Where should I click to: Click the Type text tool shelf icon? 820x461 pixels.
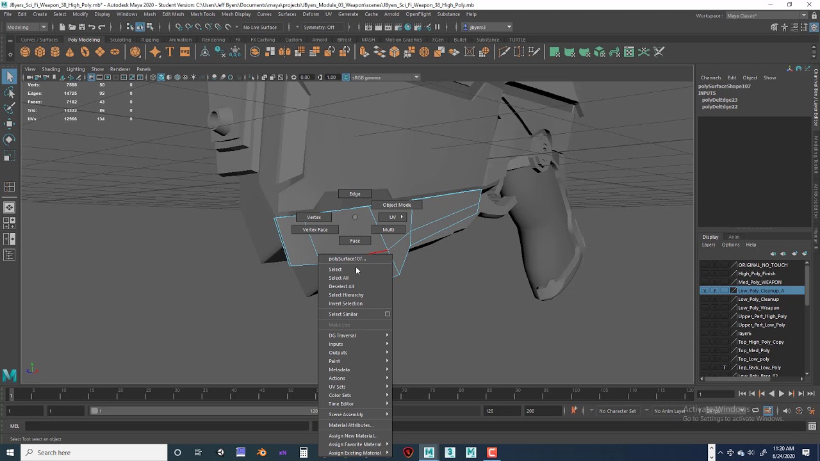(x=170, y=52)
